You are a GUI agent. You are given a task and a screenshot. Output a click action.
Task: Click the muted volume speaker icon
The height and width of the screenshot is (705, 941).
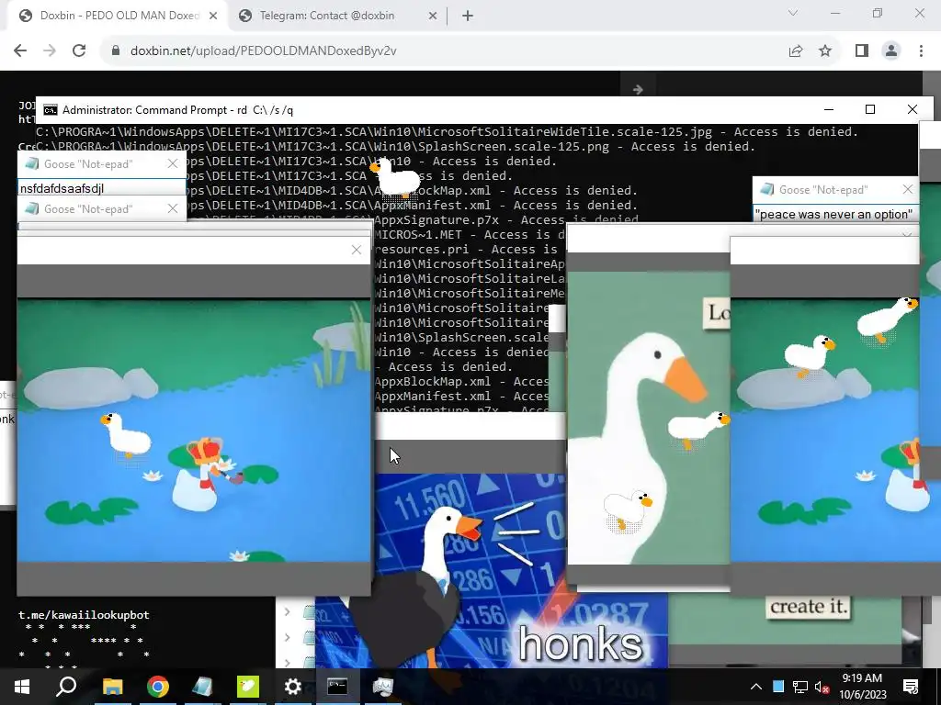[822, 687]
